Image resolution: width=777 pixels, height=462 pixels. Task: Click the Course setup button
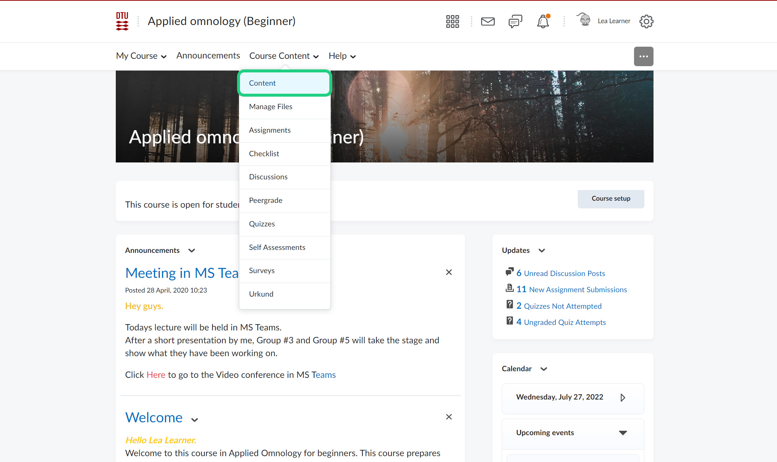(610, 198)
